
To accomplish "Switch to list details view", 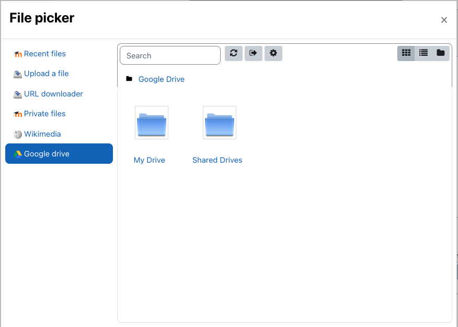I will 423,53.
